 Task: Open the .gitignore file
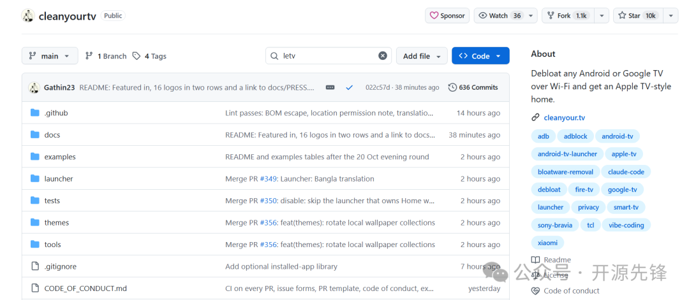tap(60, 266)
